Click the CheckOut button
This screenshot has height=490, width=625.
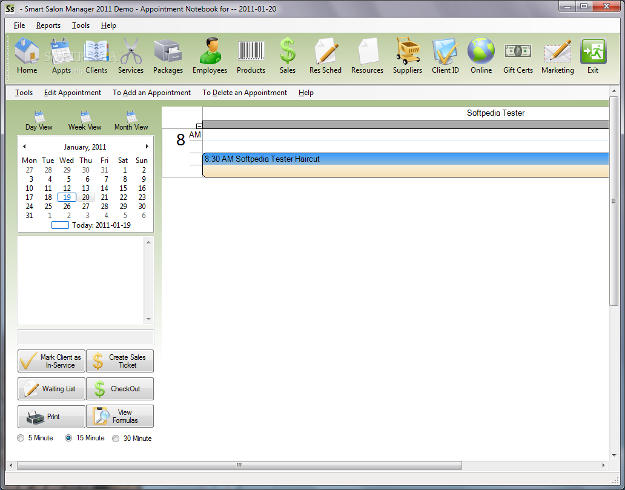pyautogui.click(x=119, y=389)
